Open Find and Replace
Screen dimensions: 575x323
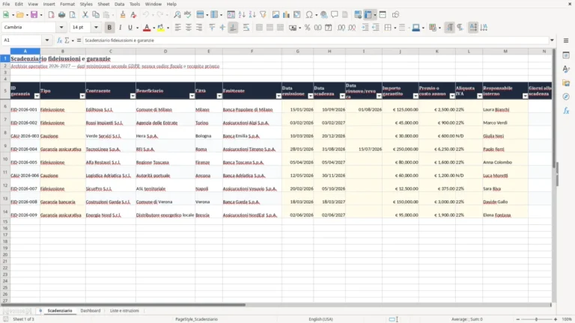tap(177, 15)
